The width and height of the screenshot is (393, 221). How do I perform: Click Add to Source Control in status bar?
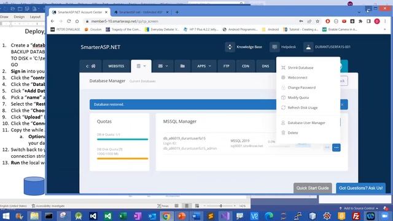(359, 208)
